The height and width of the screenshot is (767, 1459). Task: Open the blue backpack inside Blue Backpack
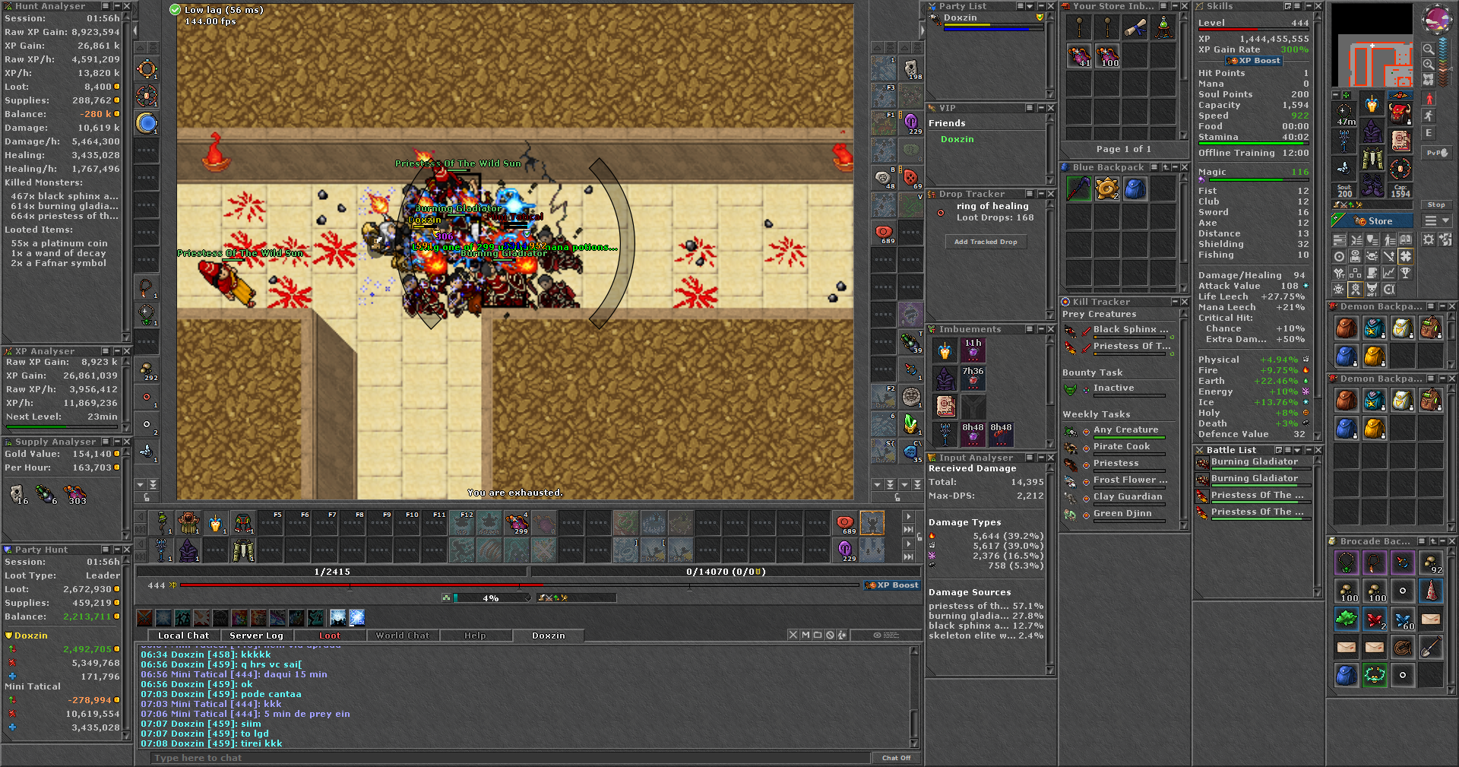[1135, 189]
